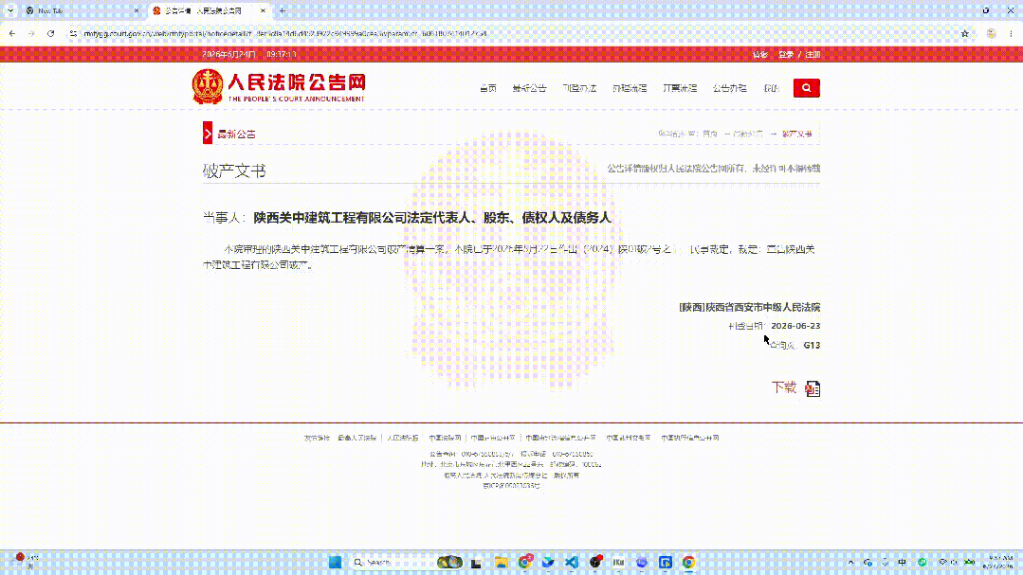Open 首页 in the site navigation
This screenshot has width=1023, height=575.
(488, 88)
